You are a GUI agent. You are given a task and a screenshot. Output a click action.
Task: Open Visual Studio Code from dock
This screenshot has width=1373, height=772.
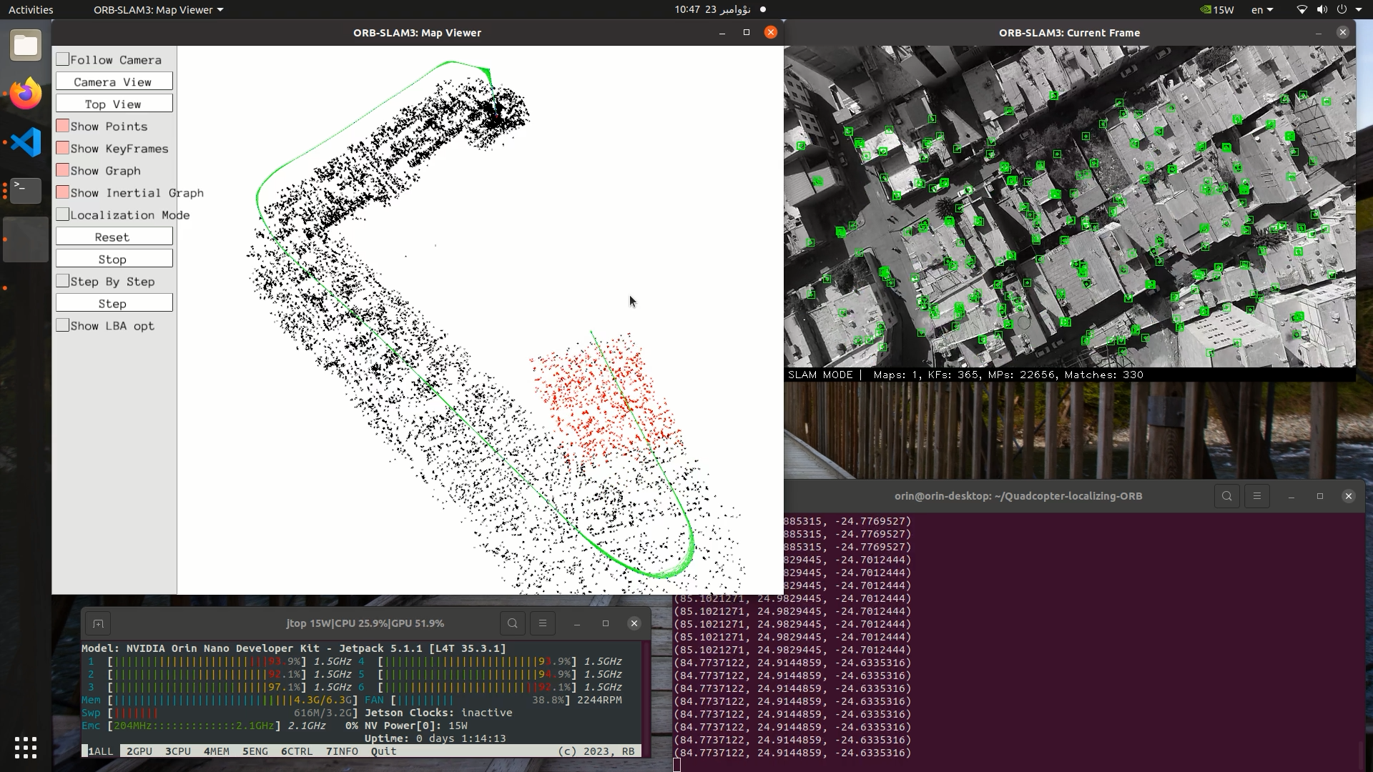pyautogui.click(x=26, y=142)
